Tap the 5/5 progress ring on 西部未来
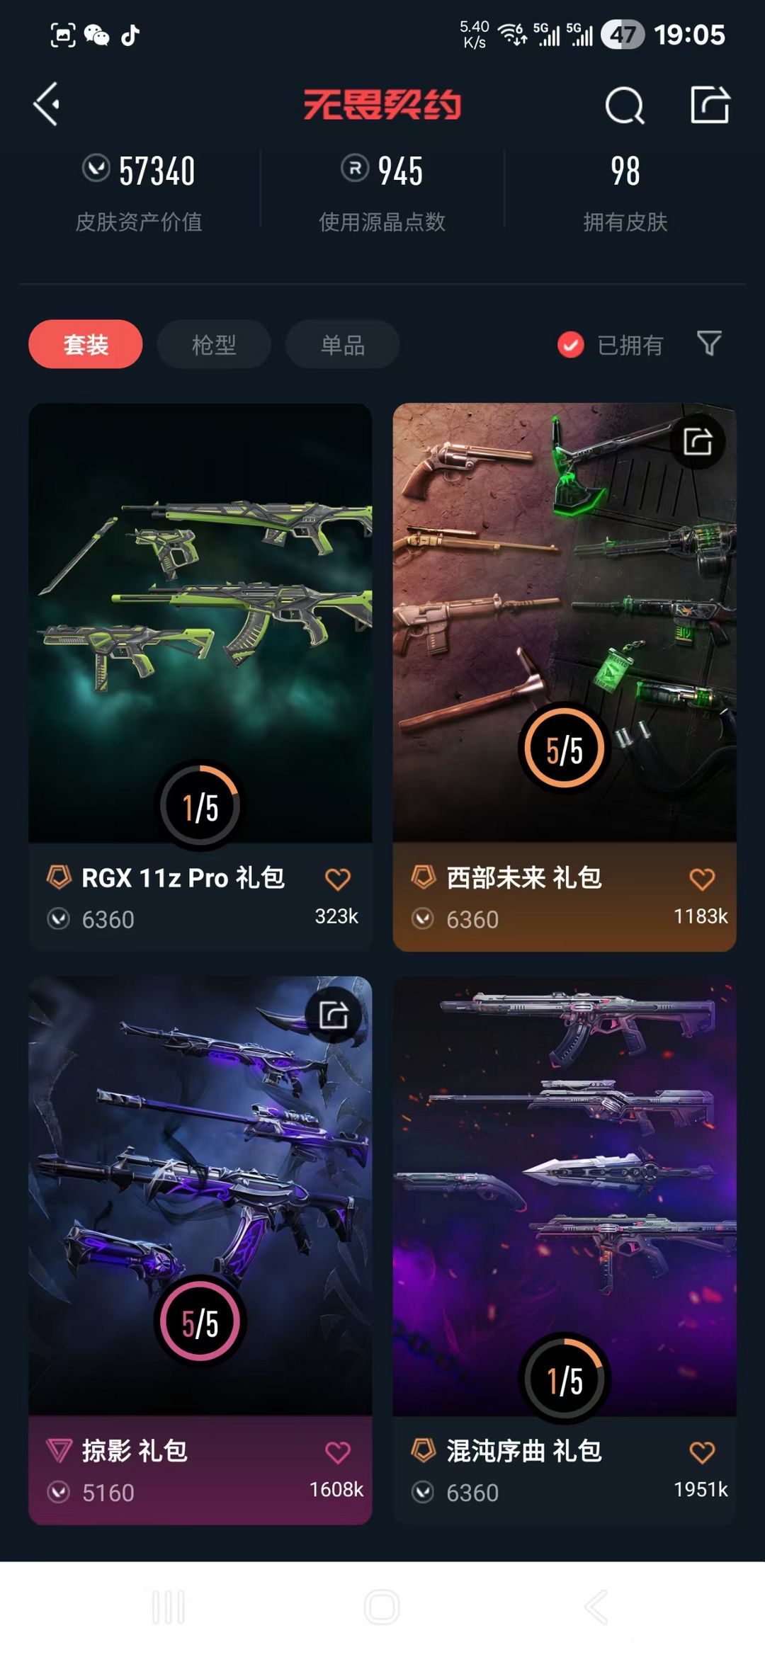This screenshot has height=1657, width=765. [x=565, y=748]
